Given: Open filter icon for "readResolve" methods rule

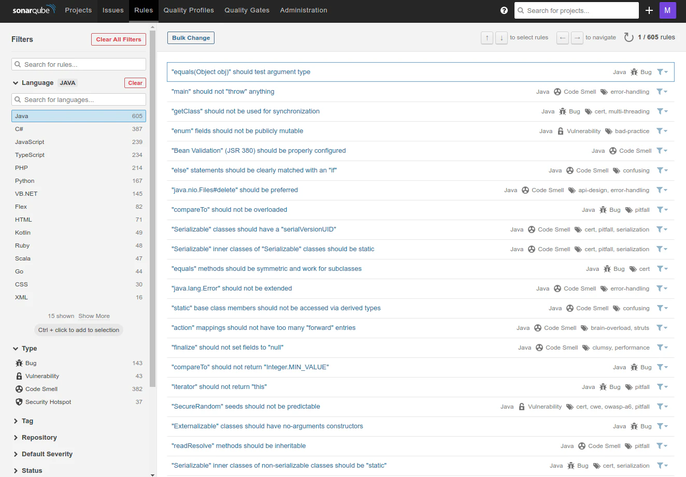Looking at the screenshot, I should [x=662, y=446].
